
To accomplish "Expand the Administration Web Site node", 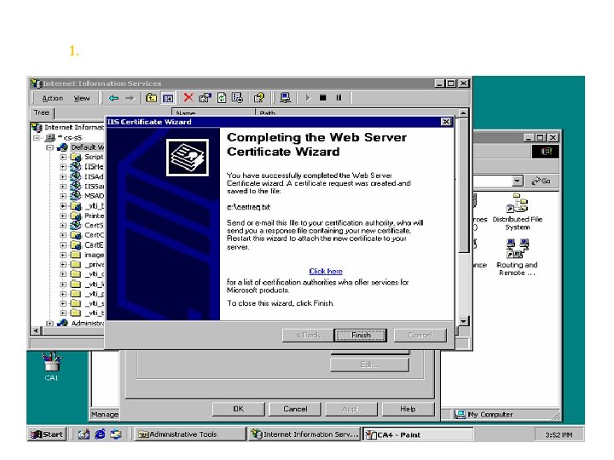I will coord(49,324).
